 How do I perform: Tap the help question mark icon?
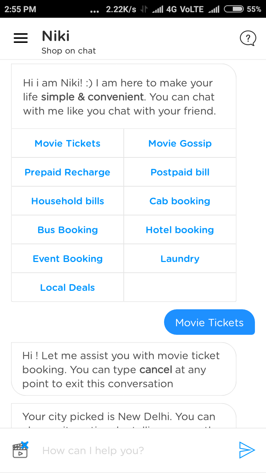click(248, 38)
